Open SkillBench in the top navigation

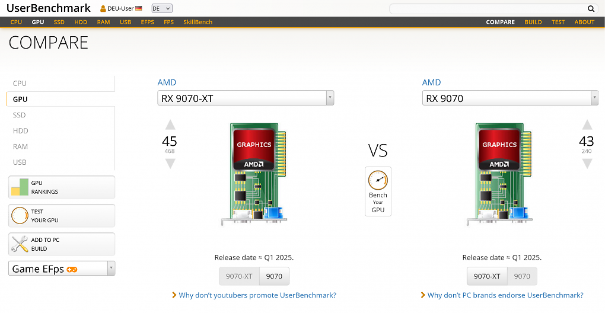[198, 23]
